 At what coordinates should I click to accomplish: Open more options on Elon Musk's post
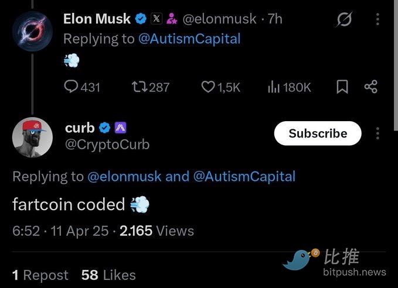point(377,19)
